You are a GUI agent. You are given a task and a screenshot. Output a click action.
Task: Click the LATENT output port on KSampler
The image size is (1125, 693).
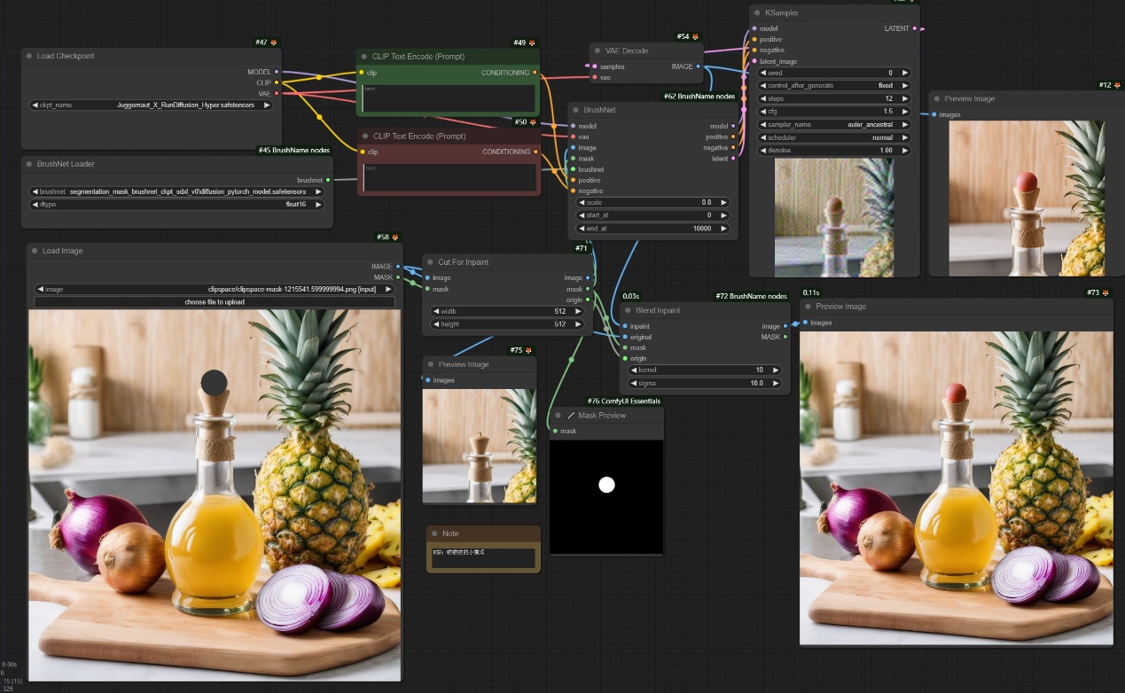915,28
